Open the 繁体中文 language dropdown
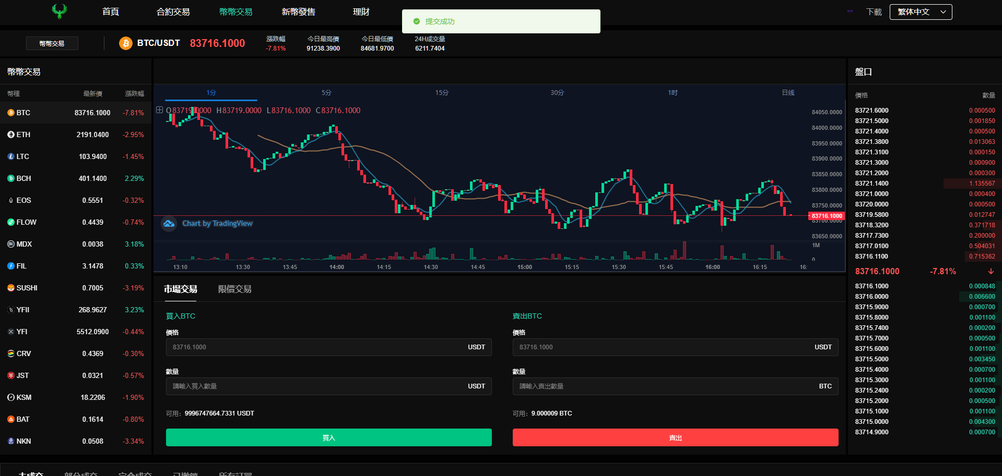The height and width of the screenshot is (476, 1002). point(921,12)
